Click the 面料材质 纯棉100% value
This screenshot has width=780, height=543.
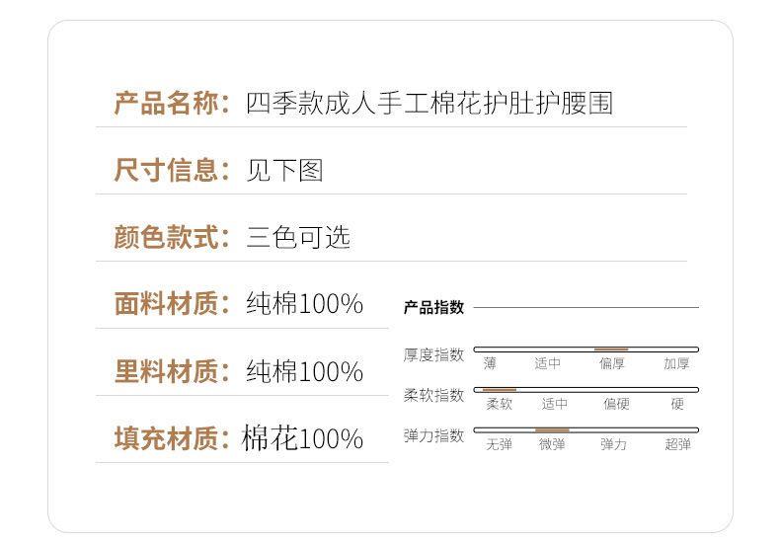[304, 304]
